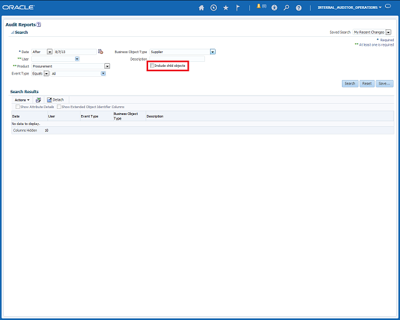Open the Product dropdown showing Procurement
Screen dimensions: 400x320
(107, 66)
